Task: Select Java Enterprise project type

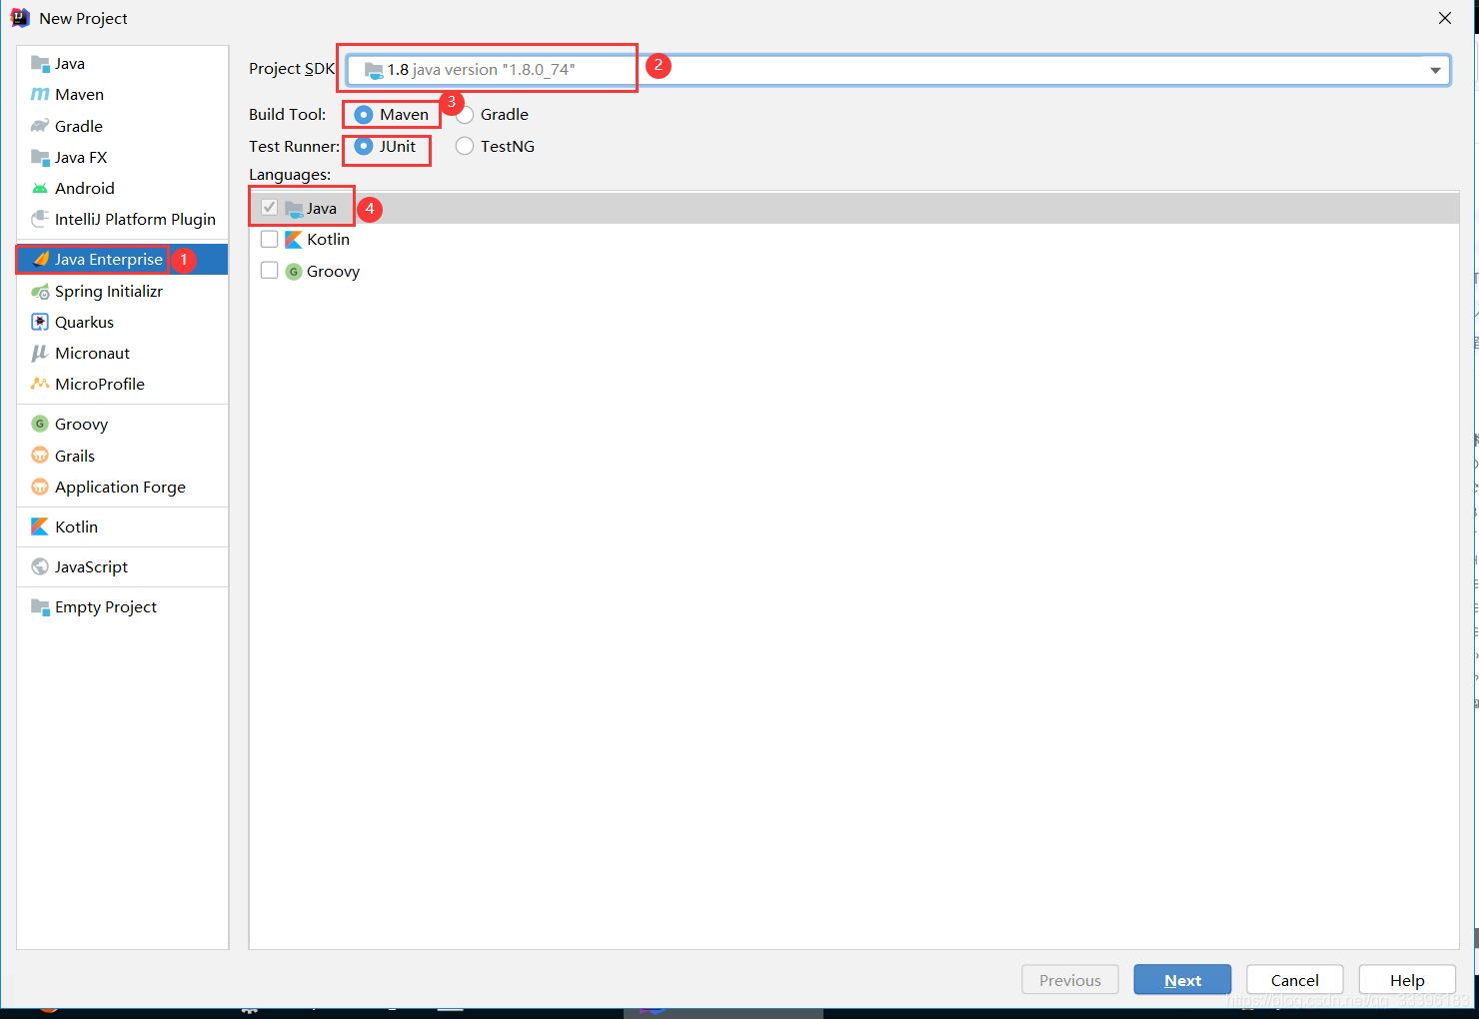Action: (122, 259)
